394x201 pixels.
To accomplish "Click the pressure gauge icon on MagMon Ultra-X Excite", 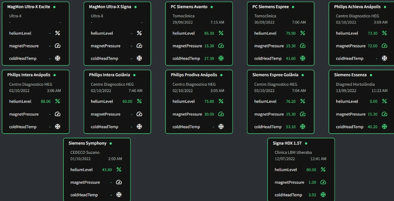I will pyautogui.click(x=58, y=46).
